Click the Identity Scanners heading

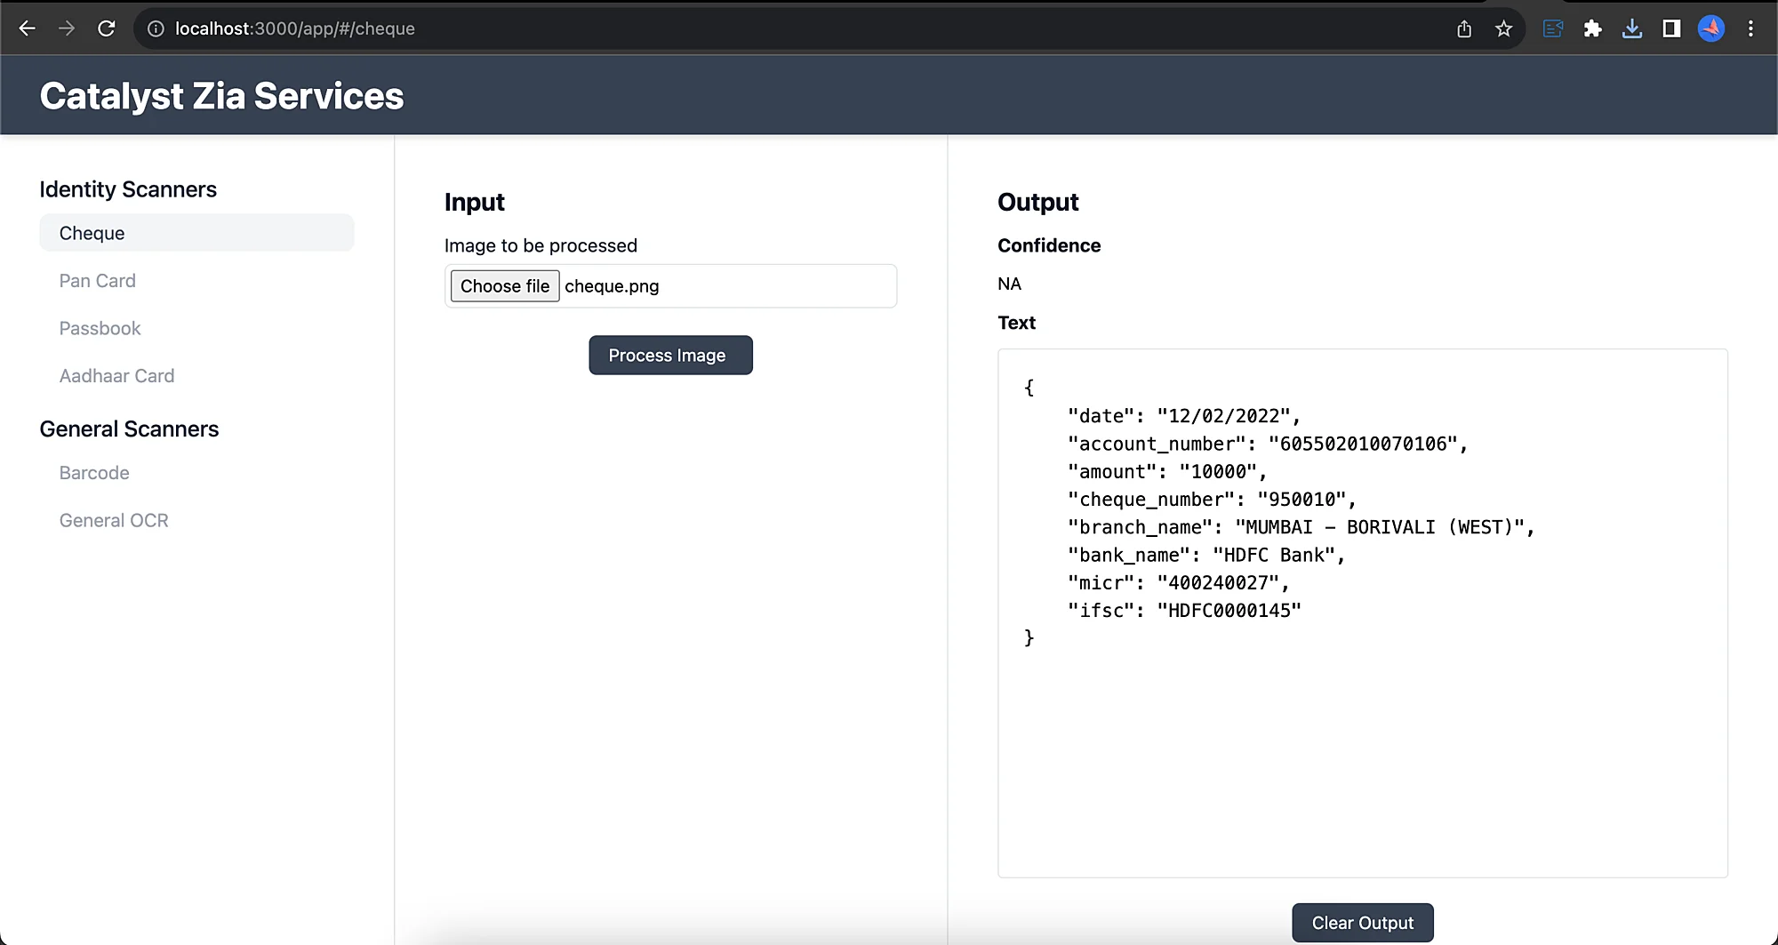click(x=128, y=189)
